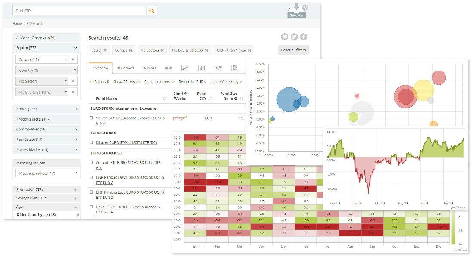Open the Show 25 rows dropdown

[126, 82]
